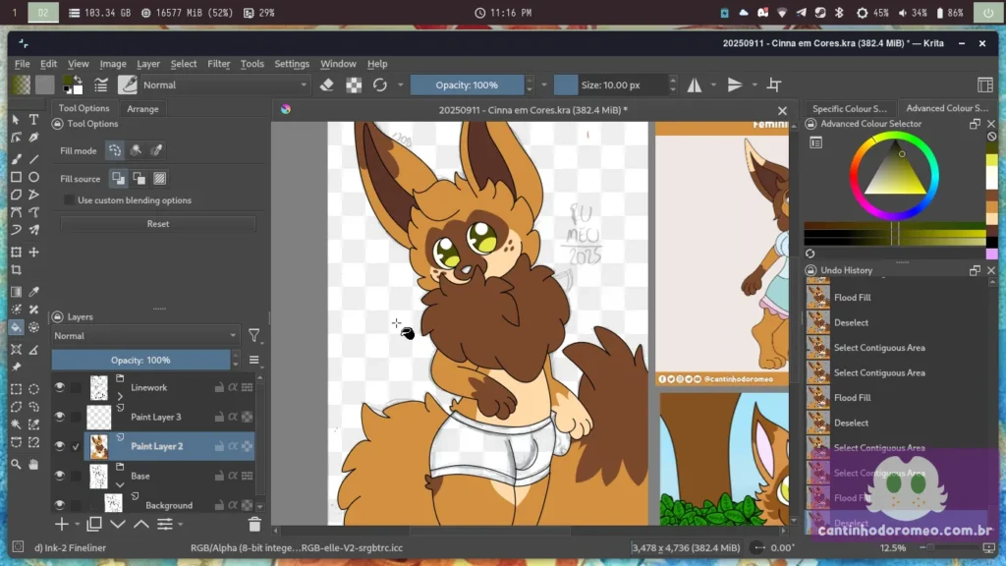1006x566 pixels.
Task: Select the colour sampler eyedropper tool
Action: (x=34, y=292)
